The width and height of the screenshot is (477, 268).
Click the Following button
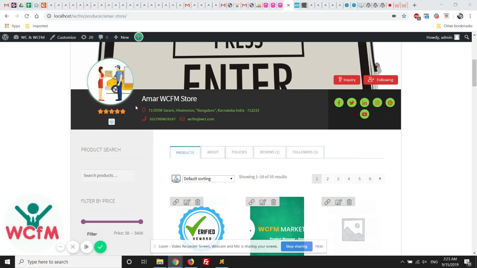tap(380, 80)
